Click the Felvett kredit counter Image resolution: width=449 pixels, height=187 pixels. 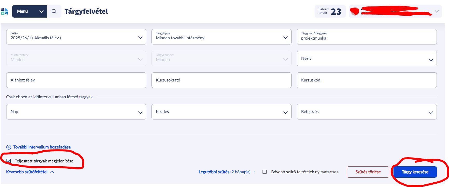tap(330, 11)
